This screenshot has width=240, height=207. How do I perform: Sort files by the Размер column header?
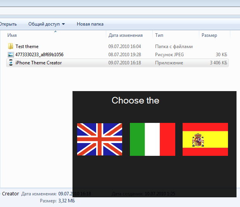(209, 35)
